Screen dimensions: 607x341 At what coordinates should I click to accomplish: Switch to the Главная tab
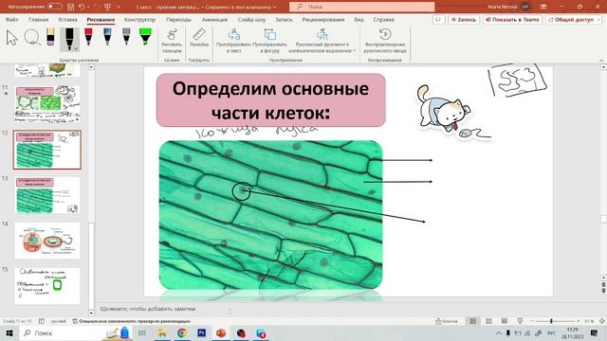(x=38, y=19)
